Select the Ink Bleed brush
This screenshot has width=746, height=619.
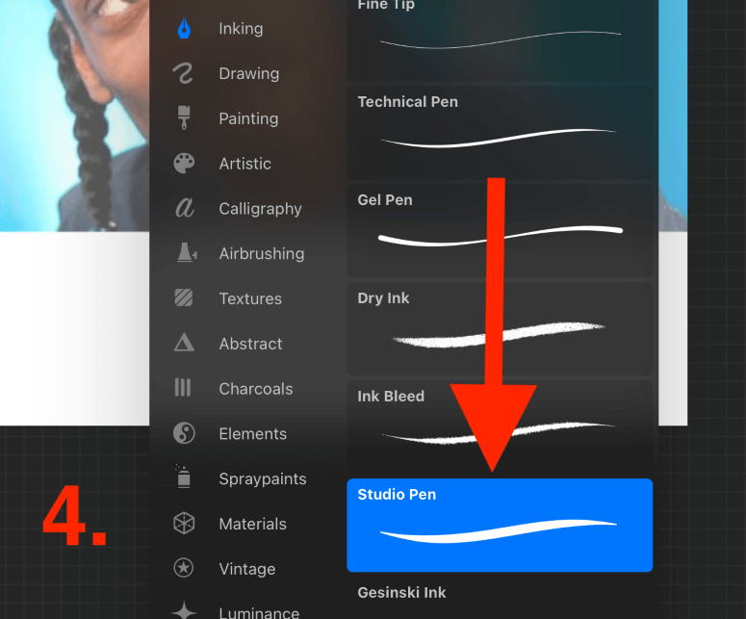coord(500,426)
